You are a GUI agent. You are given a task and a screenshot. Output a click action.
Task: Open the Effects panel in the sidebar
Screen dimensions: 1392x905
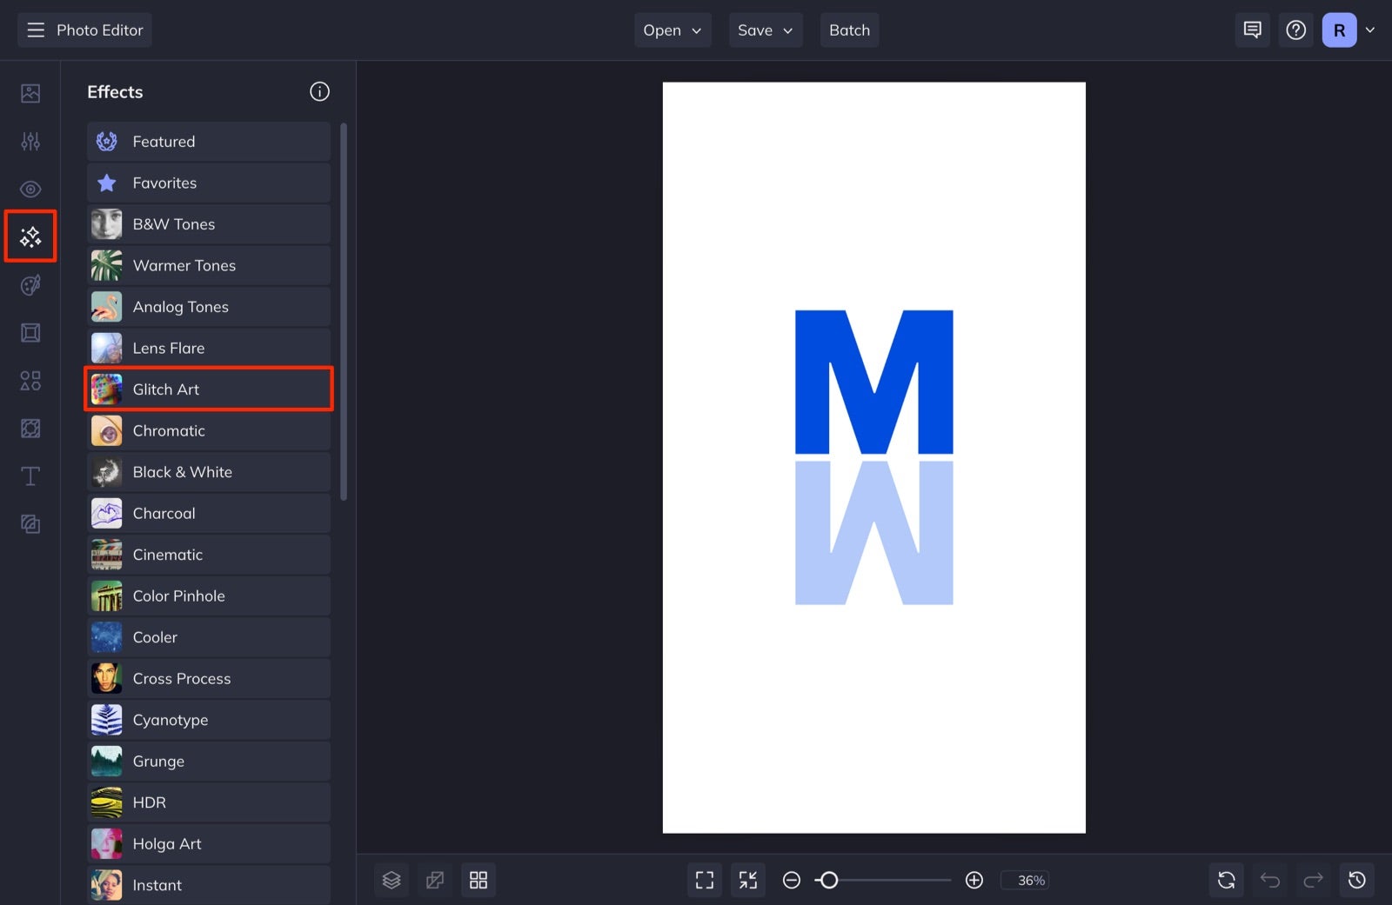pyautogui.click(x=30, y=236)
